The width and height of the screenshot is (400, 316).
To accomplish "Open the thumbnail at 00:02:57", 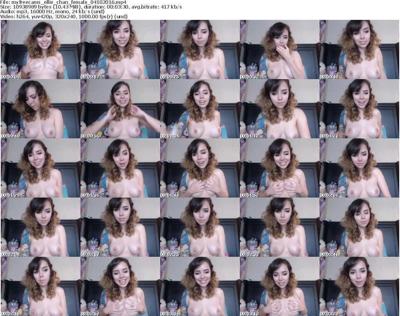I will click(120, 286).
